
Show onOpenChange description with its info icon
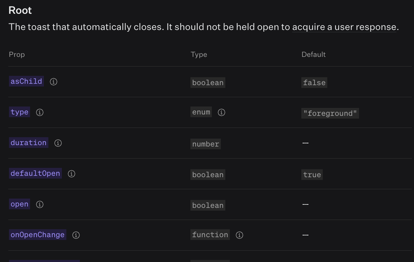click(76, 235)
